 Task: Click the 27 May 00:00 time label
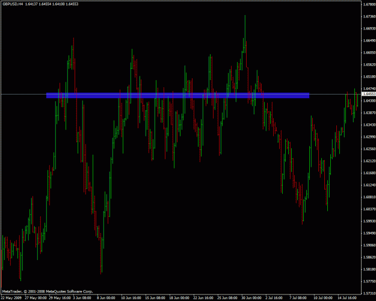pos(35,298)
